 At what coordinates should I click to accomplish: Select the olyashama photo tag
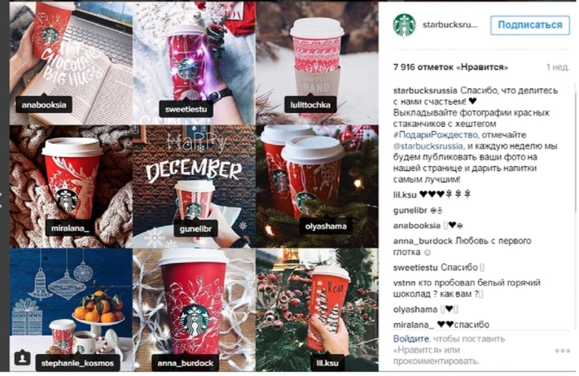point(326,226)
